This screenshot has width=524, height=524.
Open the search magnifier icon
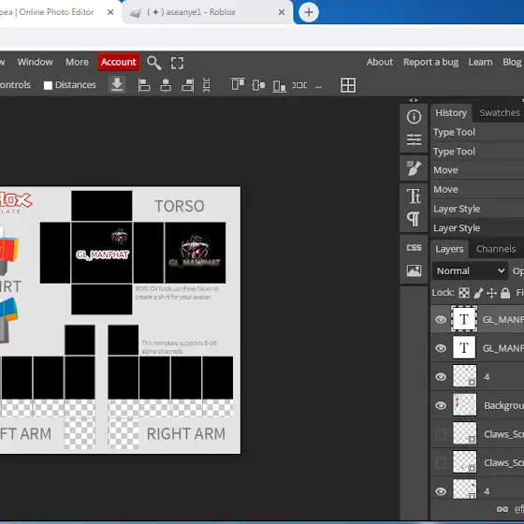pyautogui.click(x=154, y=63)
